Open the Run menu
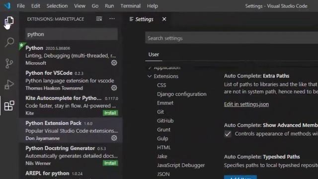This screenshot has height=179, width=318. 109,6
